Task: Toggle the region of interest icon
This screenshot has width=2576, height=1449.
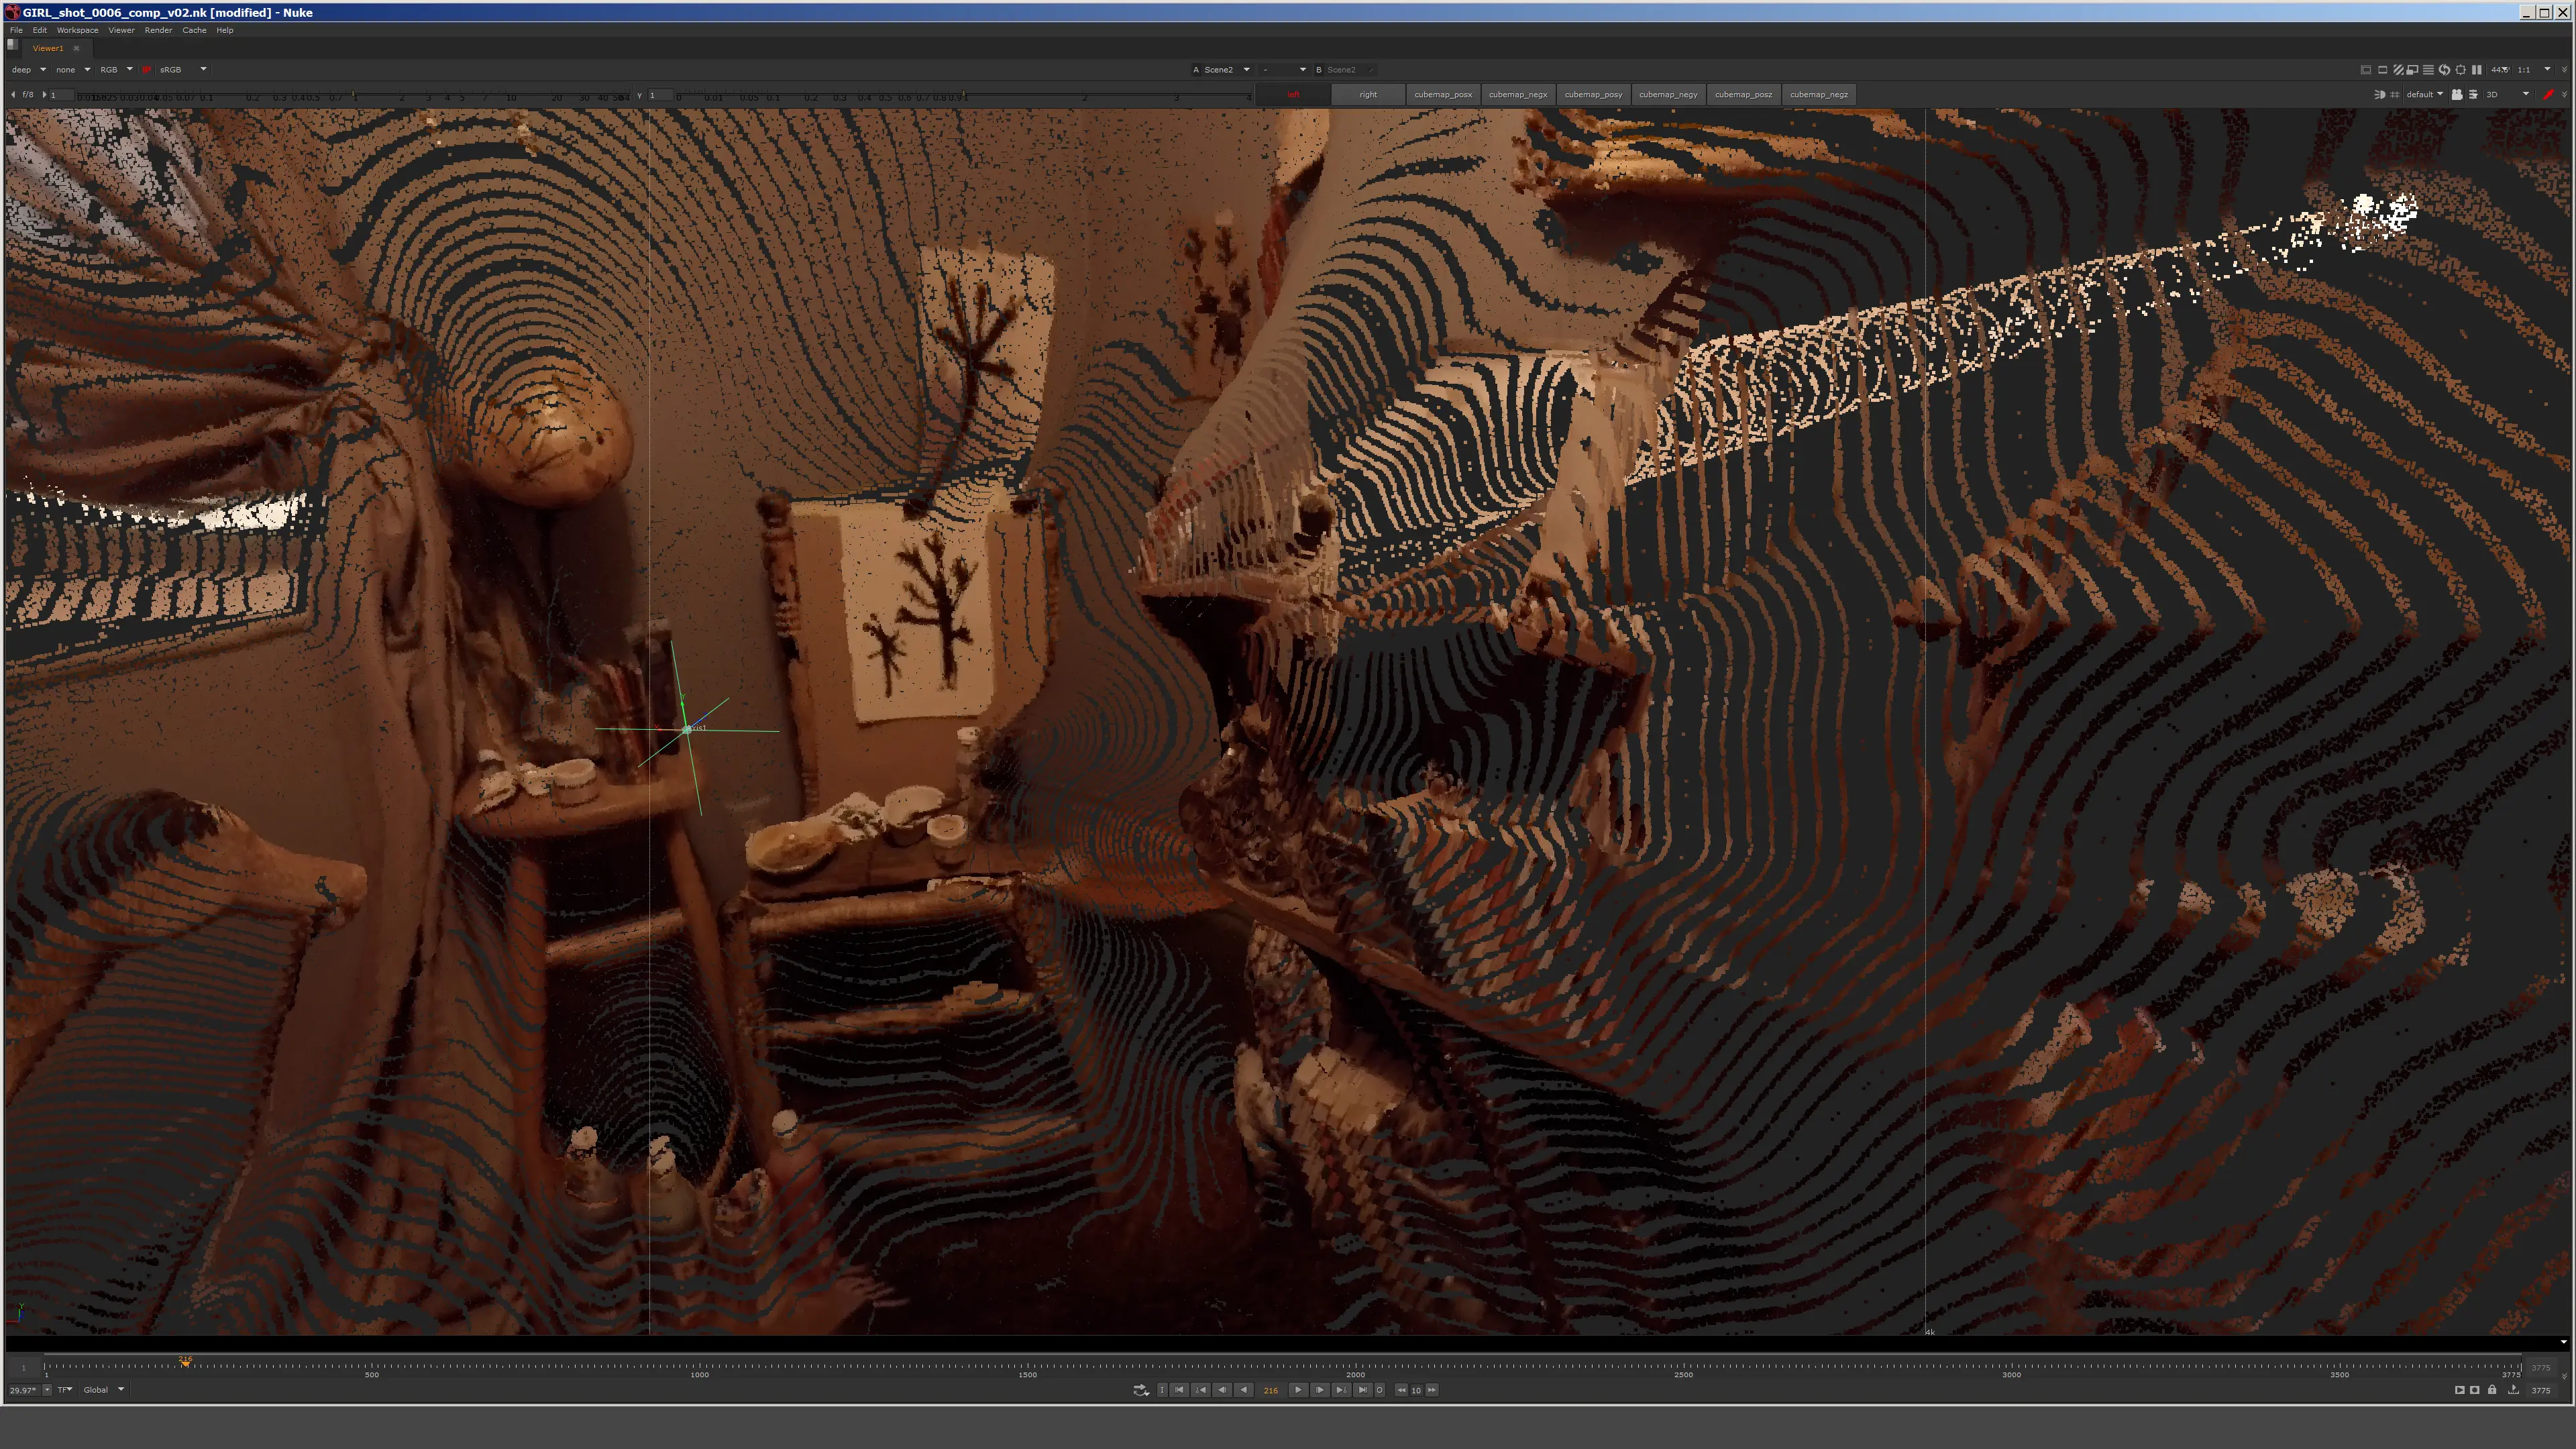Action: click(2382, 70)
